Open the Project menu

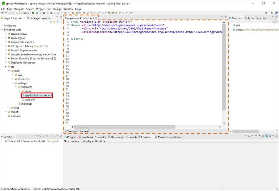tap(40, 9)
